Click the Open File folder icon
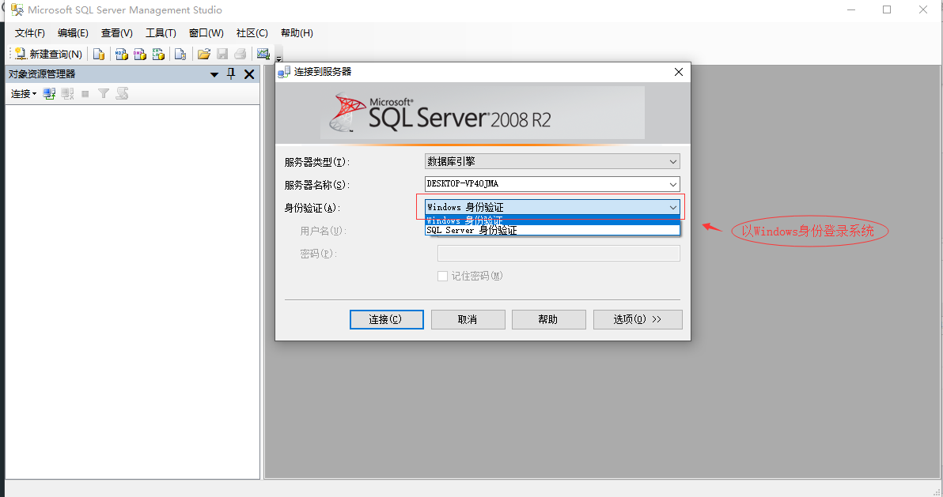The image size is (943, 497). coord(204,54)
